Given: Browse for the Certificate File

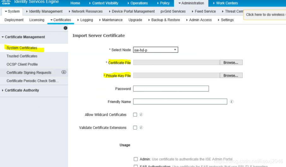Looking at the screenshot, I should (231, 63).
